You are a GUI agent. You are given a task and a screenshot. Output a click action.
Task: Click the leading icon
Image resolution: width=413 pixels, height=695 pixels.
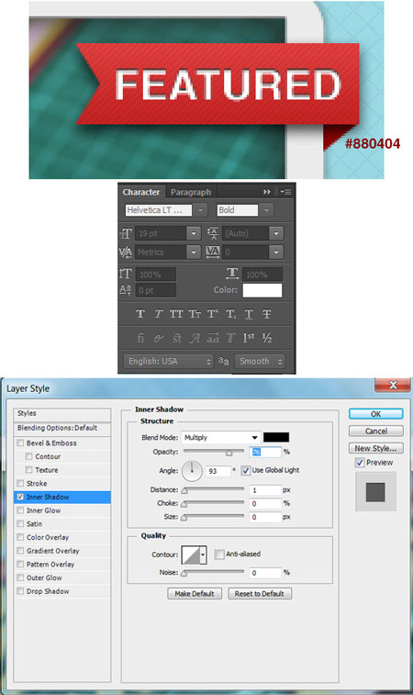tap(213, 233)
